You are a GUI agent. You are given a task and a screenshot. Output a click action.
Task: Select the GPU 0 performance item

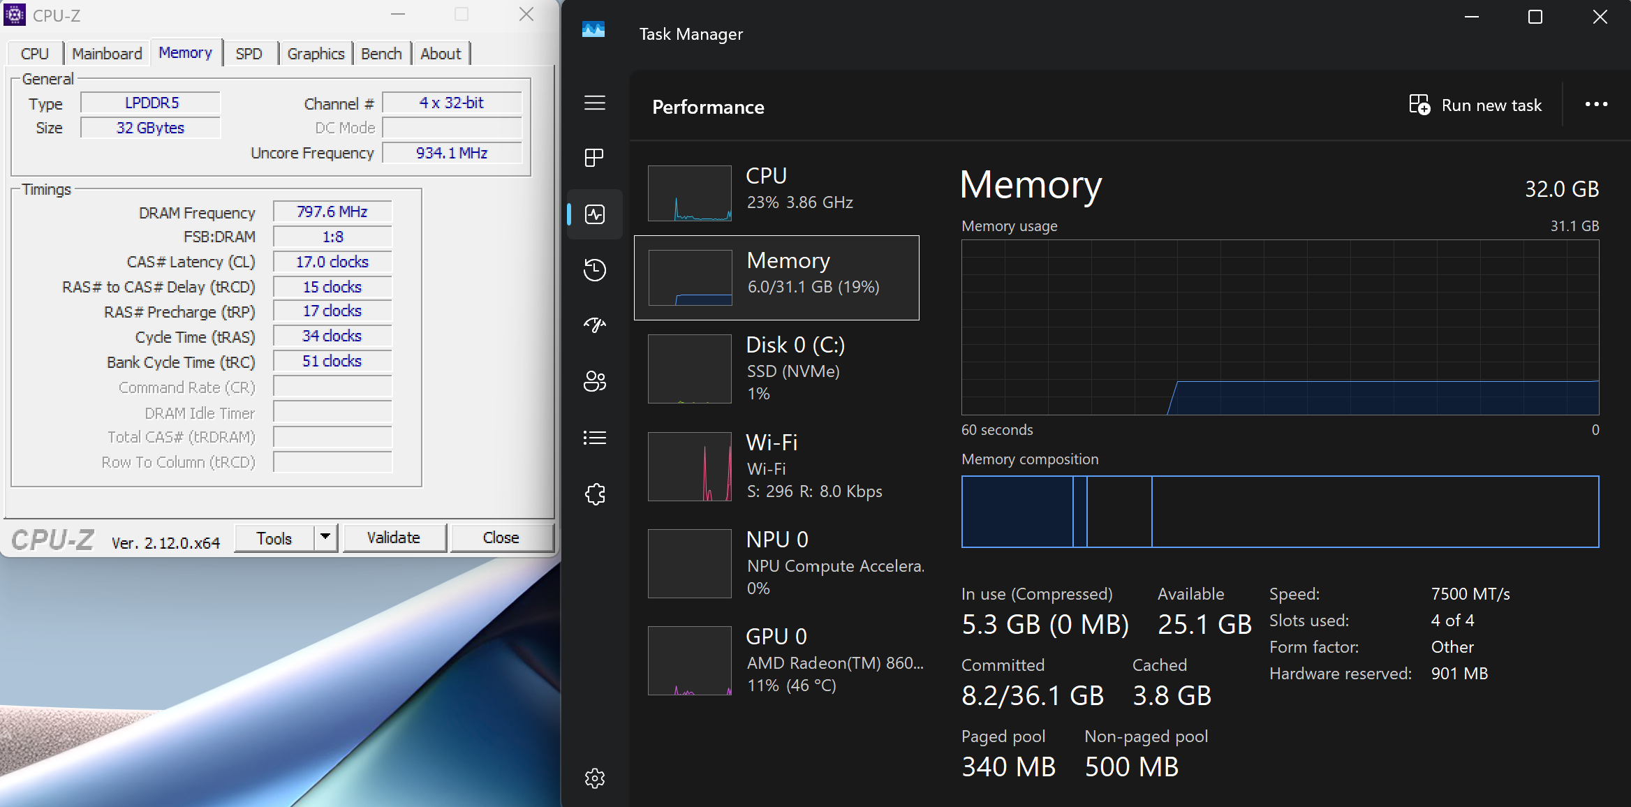coord(776,660)
